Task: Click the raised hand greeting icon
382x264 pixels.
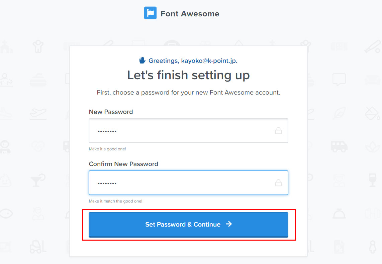Action: pyautogui.click(x=142, y=60)
